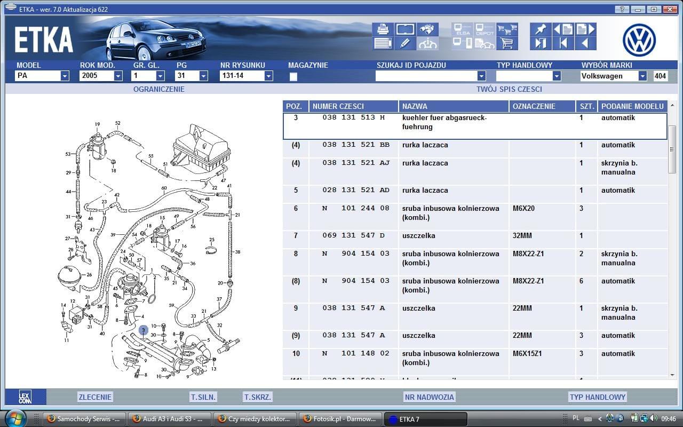Switch to Samochody Serwis taskbar window
This screenshot has height=427, width=683.
85,419
